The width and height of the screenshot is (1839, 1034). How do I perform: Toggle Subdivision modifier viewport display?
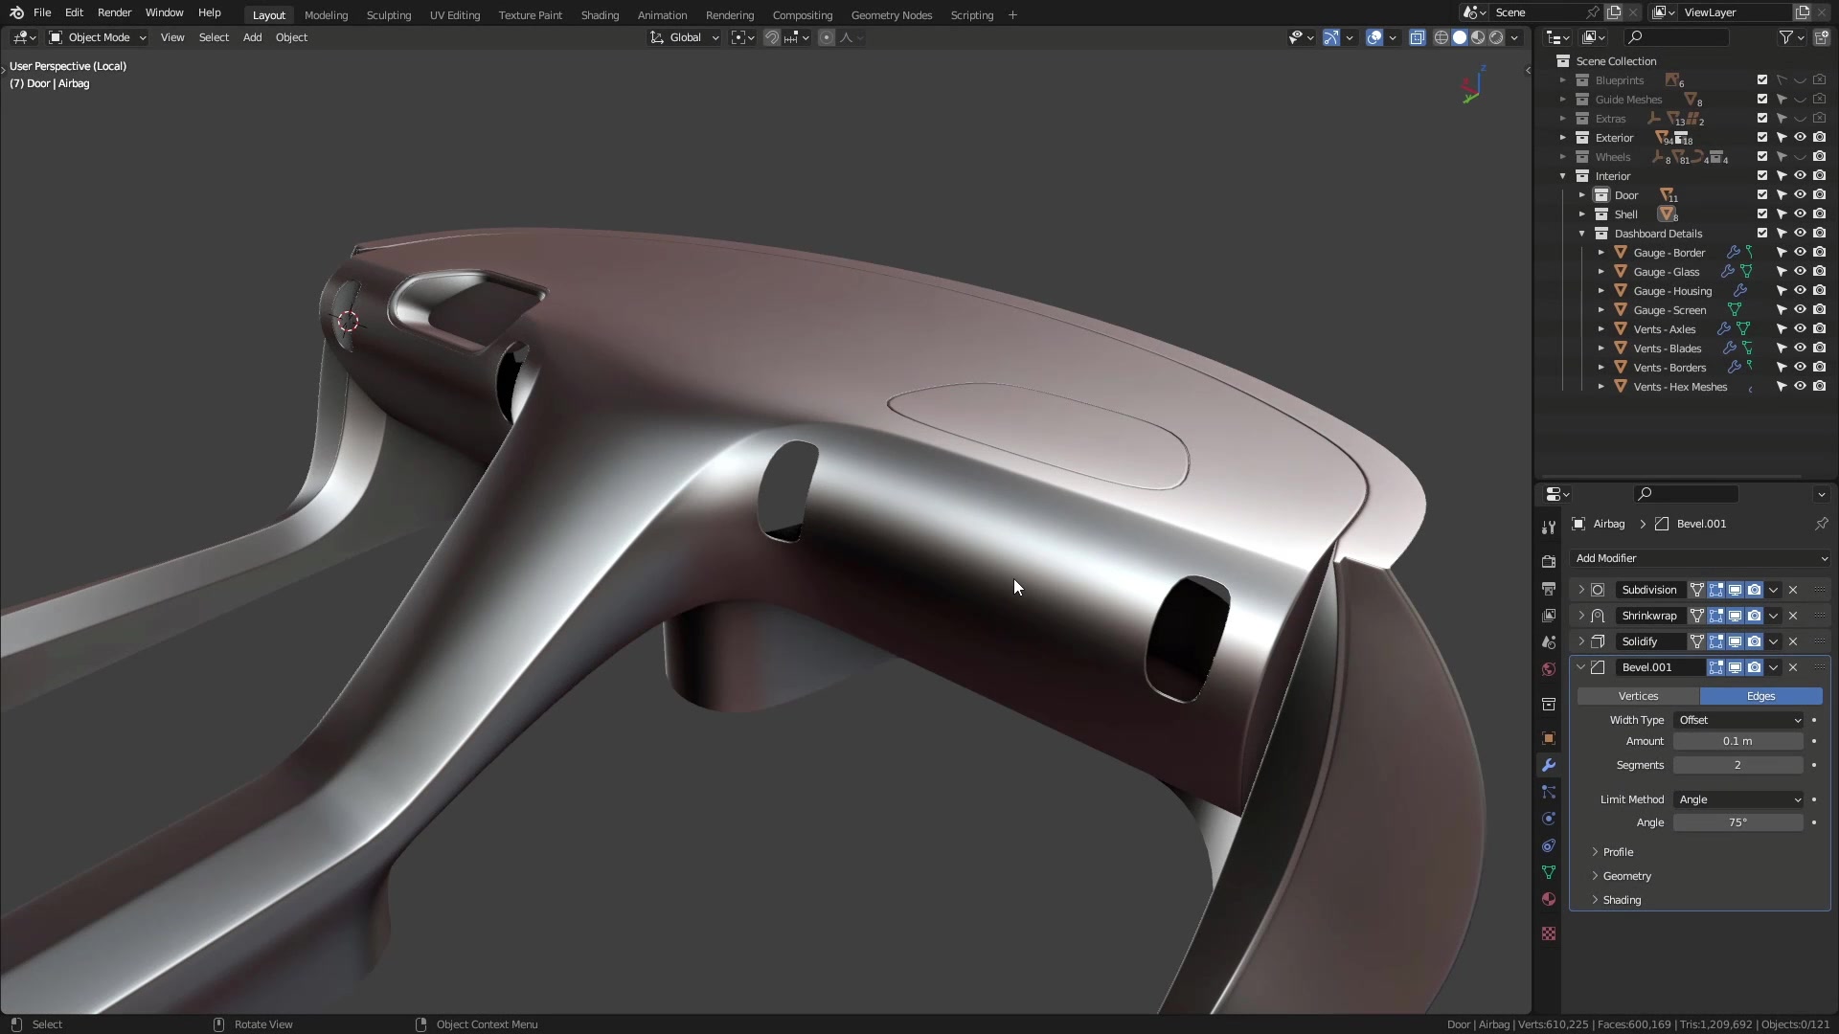coord(1735,590)
